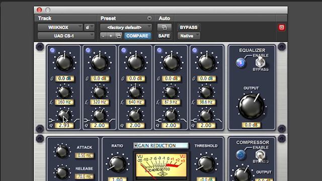
Task: Open the 'd' insert position dropdown
Action: pos(89,27)
